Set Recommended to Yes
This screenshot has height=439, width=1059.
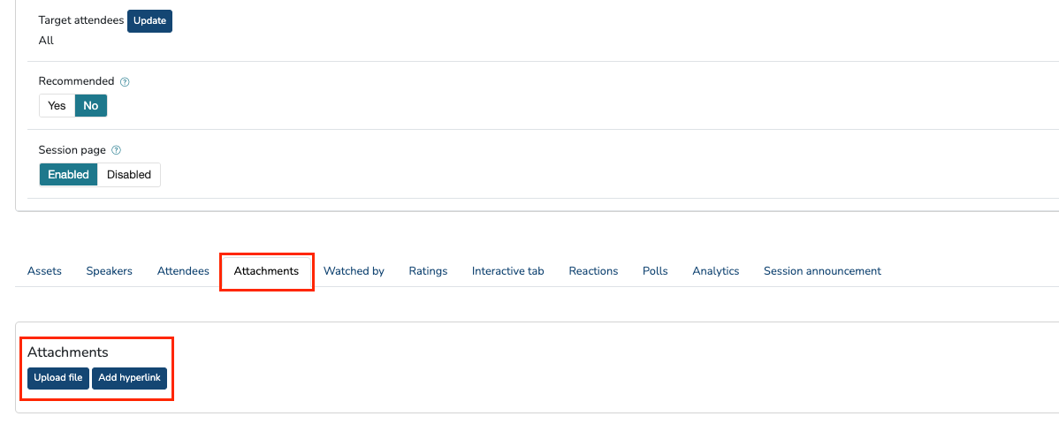57,106
